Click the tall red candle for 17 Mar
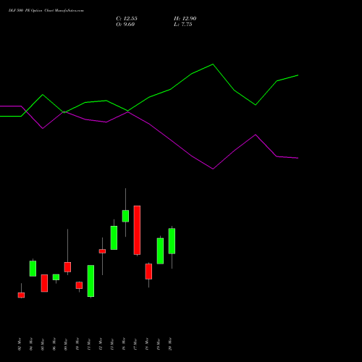This screenshot has height=362, width=362. pyautogui.click(x=137, y=230)
